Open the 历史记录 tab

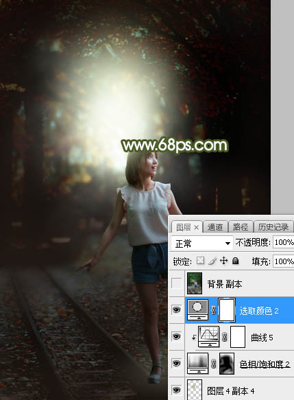pos(273,227)
